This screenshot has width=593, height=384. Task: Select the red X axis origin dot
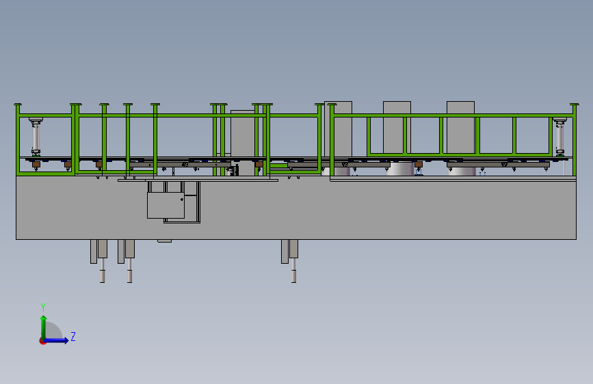42,341
